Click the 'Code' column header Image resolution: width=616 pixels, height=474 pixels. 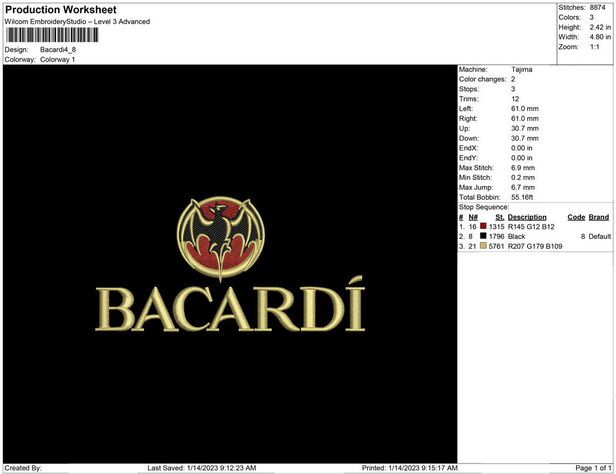tap(576, 217)
